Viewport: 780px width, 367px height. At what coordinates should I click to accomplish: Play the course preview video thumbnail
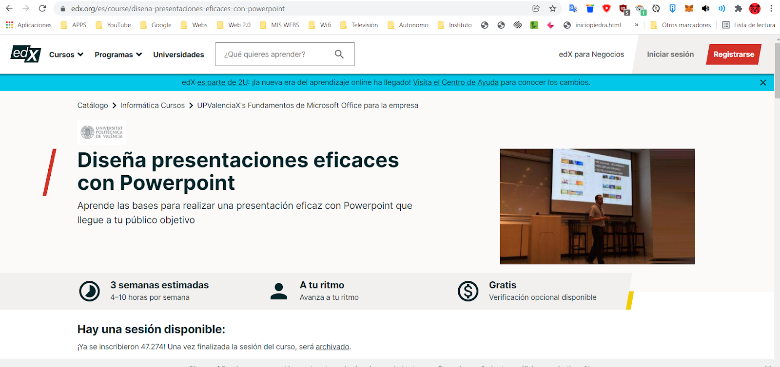[x=597, y=206]
